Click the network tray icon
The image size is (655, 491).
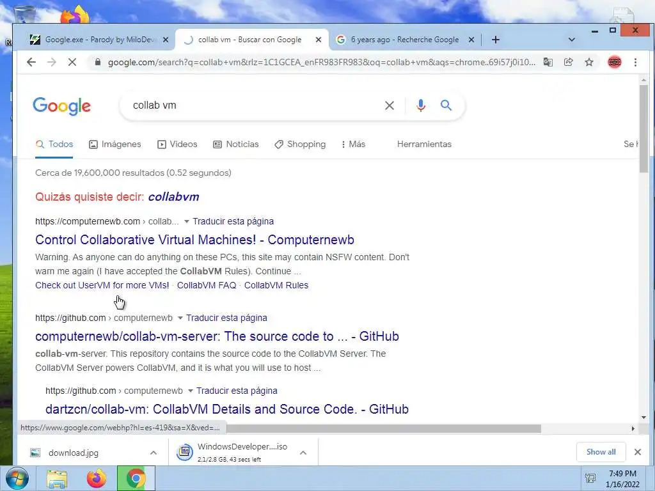click(590, 478)
